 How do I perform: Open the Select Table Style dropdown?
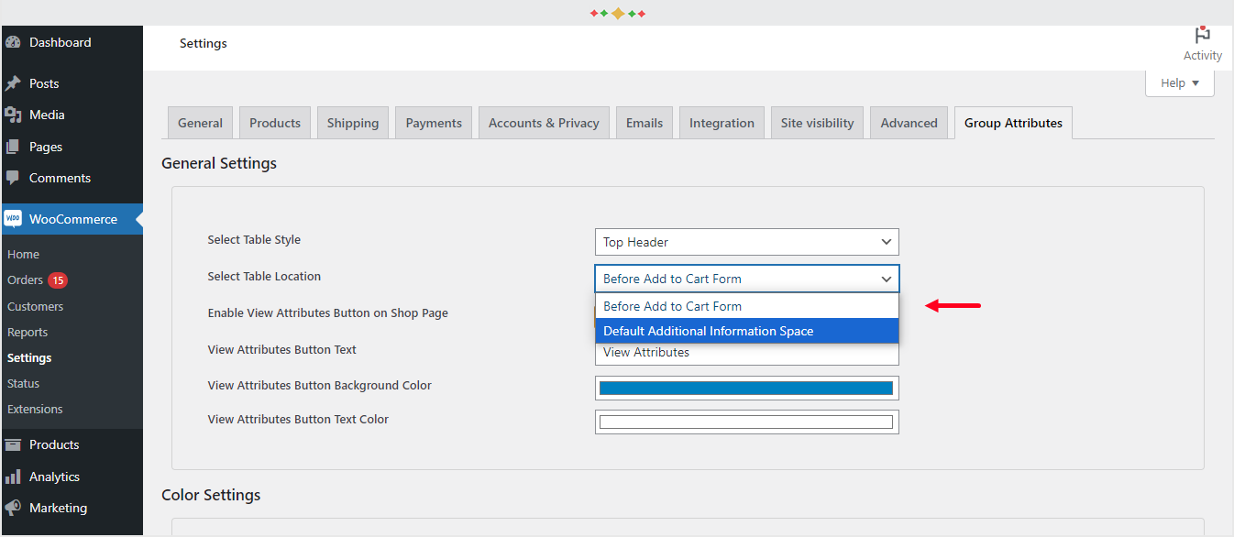pyautogui.click(x=746, y=241)
